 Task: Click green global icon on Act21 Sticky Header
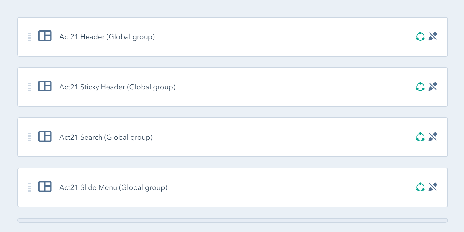(x=420, y=87)
